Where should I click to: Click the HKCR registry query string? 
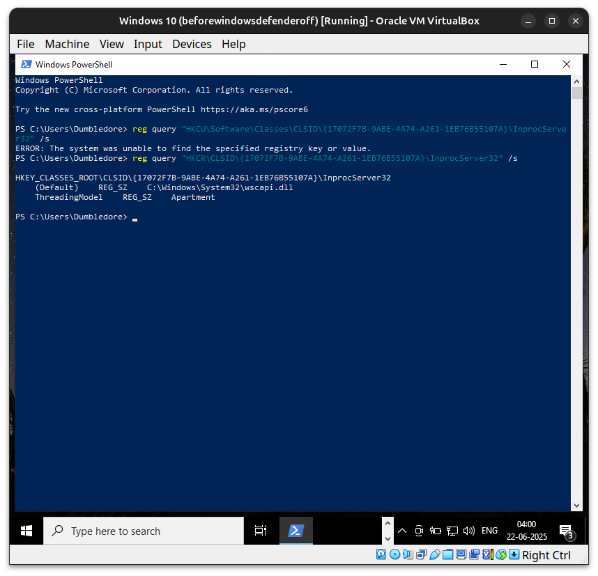[342, 159]
